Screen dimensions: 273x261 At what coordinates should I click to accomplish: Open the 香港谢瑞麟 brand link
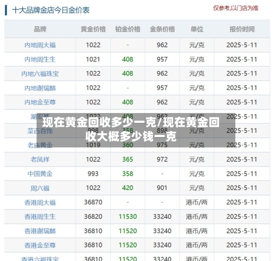[x=40, y=231]
